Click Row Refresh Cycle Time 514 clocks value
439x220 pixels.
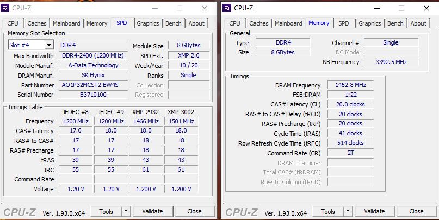click(x=350, y=143)
